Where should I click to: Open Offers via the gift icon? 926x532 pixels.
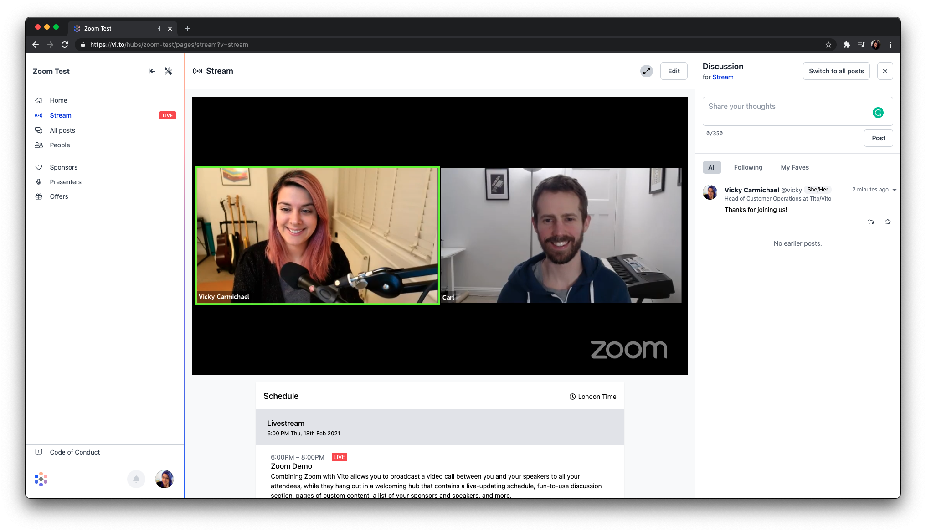(39, 196)
